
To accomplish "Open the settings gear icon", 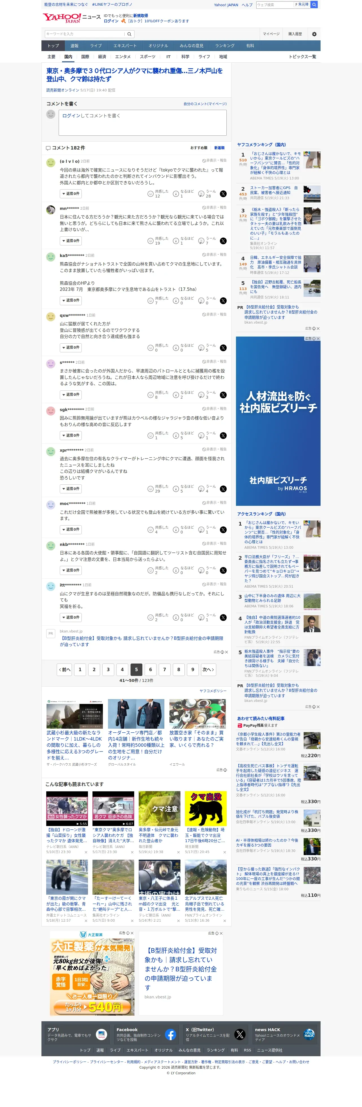I will (314, 34).
